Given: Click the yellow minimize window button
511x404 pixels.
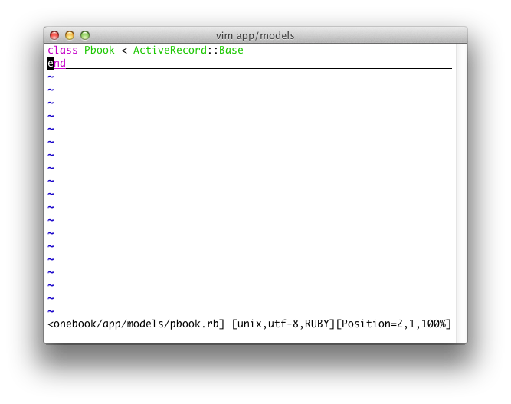Looking at the screenshot, I should click(70, 35).
